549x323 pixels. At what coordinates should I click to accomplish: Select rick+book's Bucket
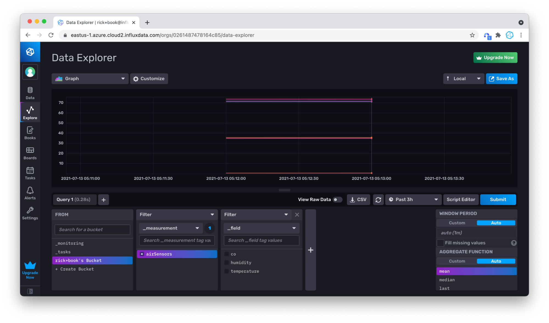(92, 260)
